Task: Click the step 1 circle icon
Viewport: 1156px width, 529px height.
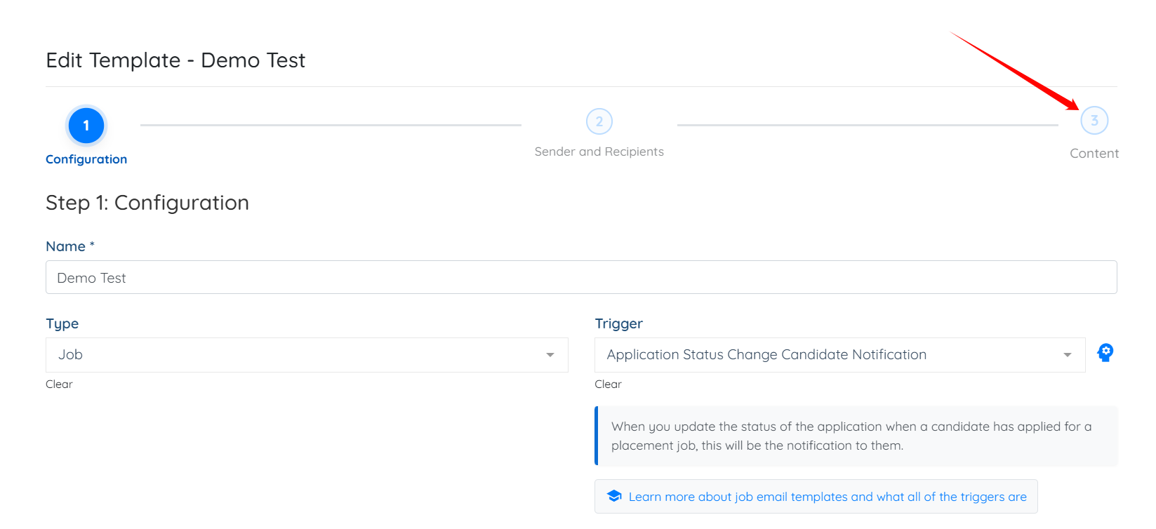Action: click(86, 126)
